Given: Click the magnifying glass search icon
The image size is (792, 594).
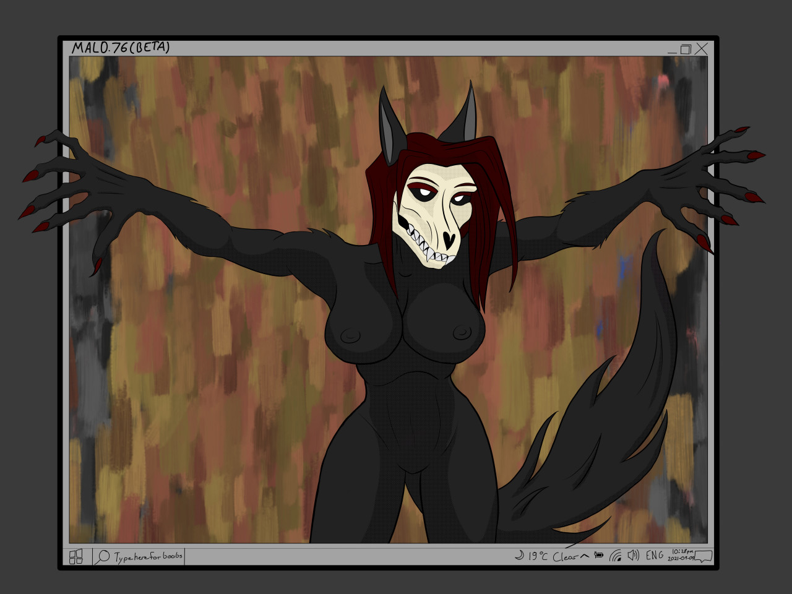Looking at the screenshot, I should 103,557.
